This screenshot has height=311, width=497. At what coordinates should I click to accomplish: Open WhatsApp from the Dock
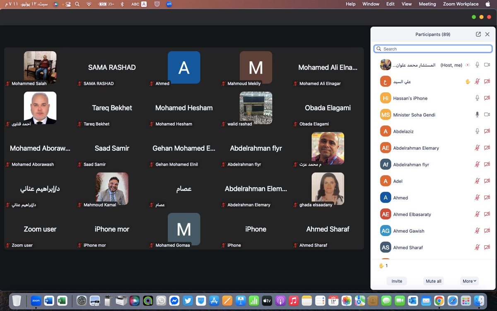161,301
